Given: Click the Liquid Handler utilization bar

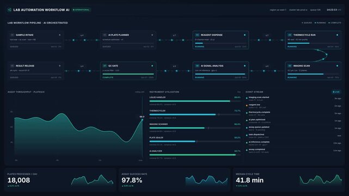Looking at the screenshot, I should click(195, 101).
